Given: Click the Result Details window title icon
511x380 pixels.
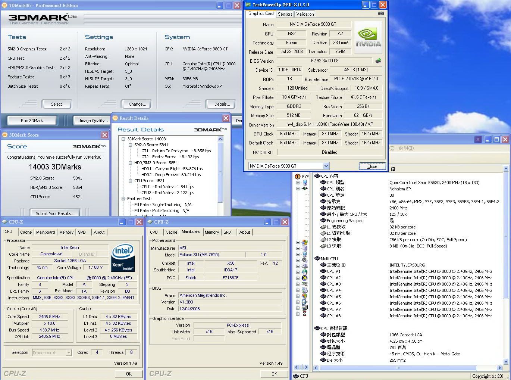Looking at the screenshot, I should pyautogui.click(x=115, y=118).
